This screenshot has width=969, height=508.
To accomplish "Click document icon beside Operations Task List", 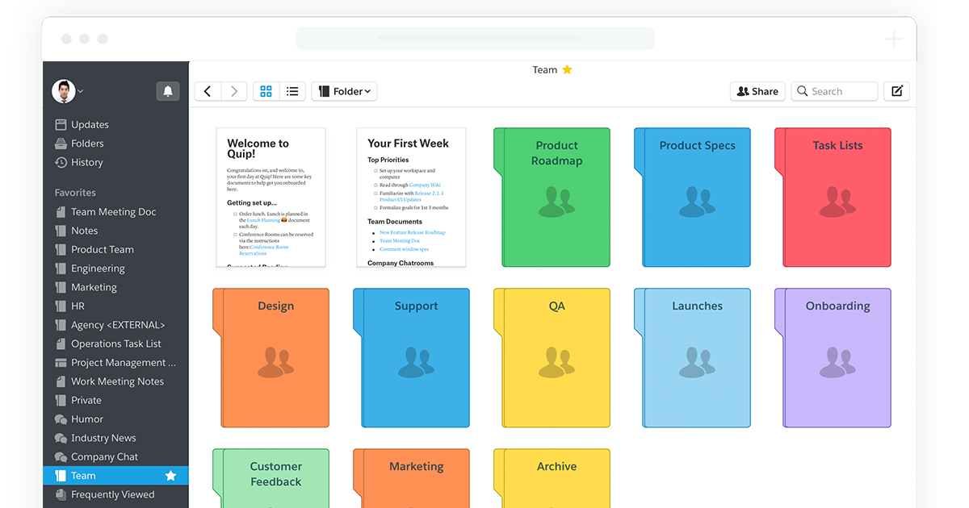I will pos(61,344).
